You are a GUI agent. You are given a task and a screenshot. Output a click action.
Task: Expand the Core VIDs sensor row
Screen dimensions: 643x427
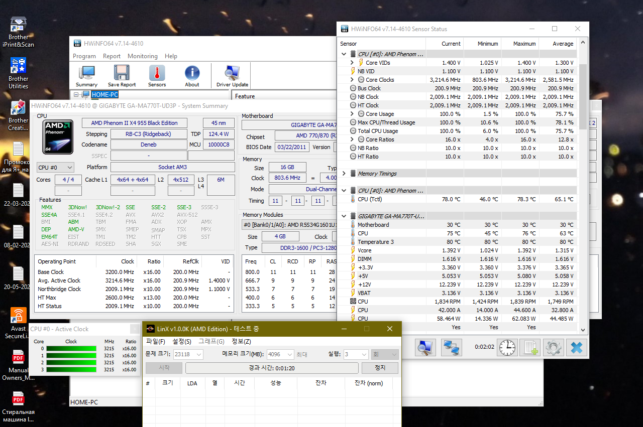tap(352, 63)
